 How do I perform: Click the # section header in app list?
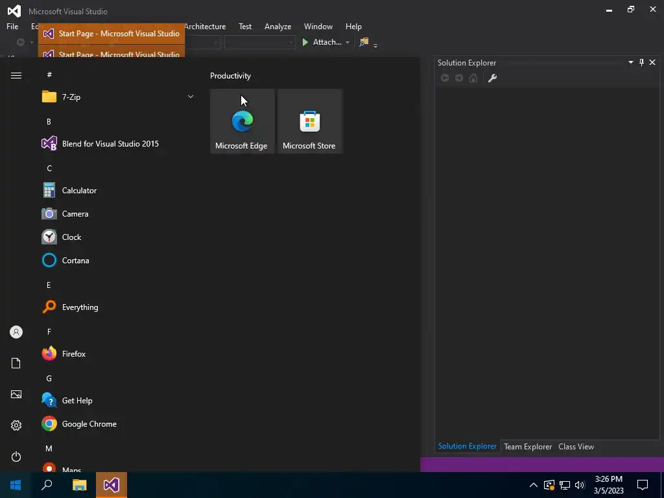[49, 75]
